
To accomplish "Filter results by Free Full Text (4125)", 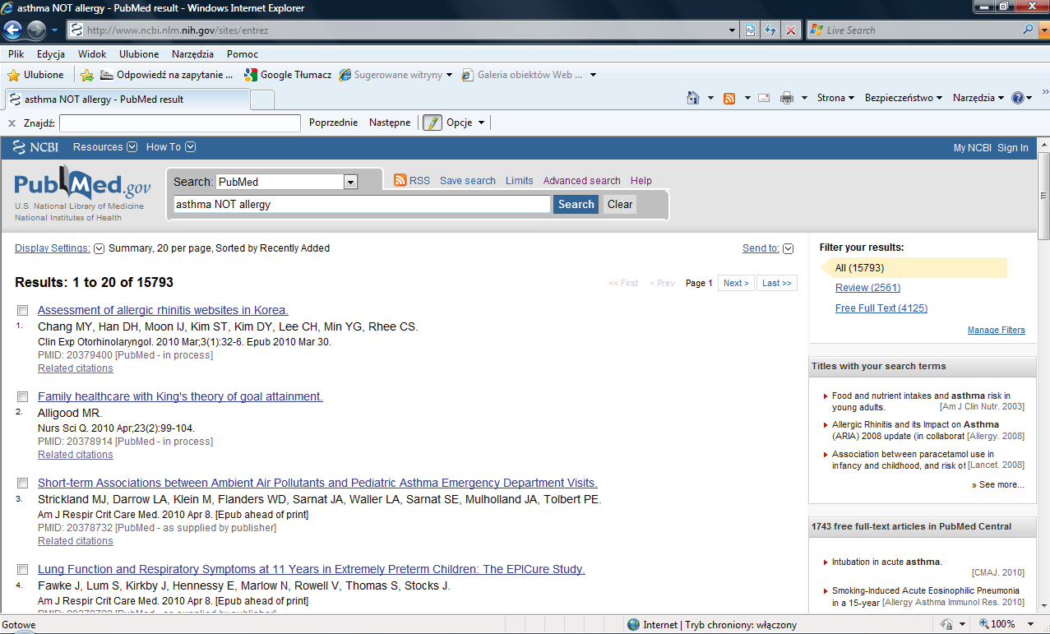I will click(x=881, y=308).
